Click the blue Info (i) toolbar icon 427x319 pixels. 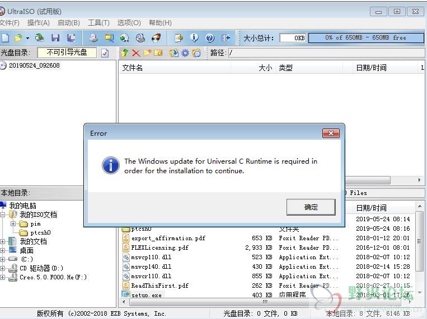click(x=194, y=38)
